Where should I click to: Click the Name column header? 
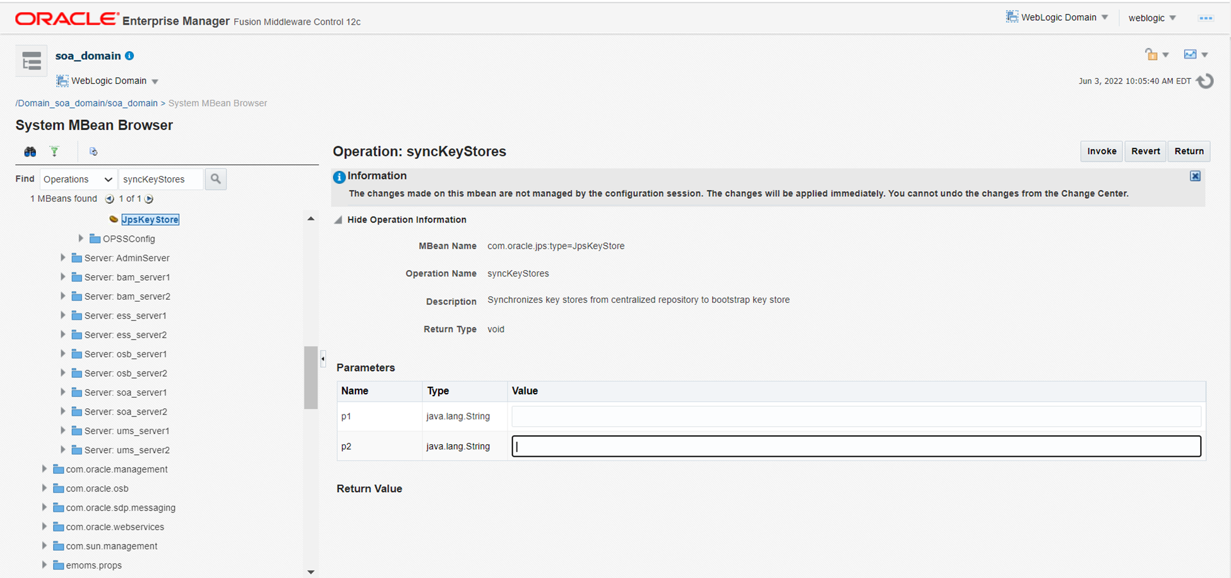(379, 391)
